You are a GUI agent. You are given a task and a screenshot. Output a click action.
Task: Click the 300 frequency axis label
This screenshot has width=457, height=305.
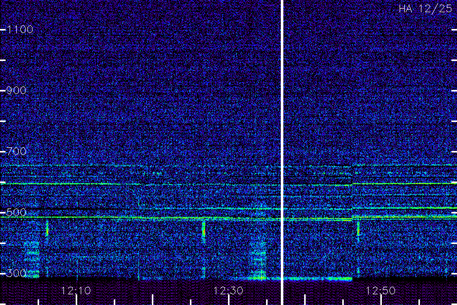(x=16, y=273)
